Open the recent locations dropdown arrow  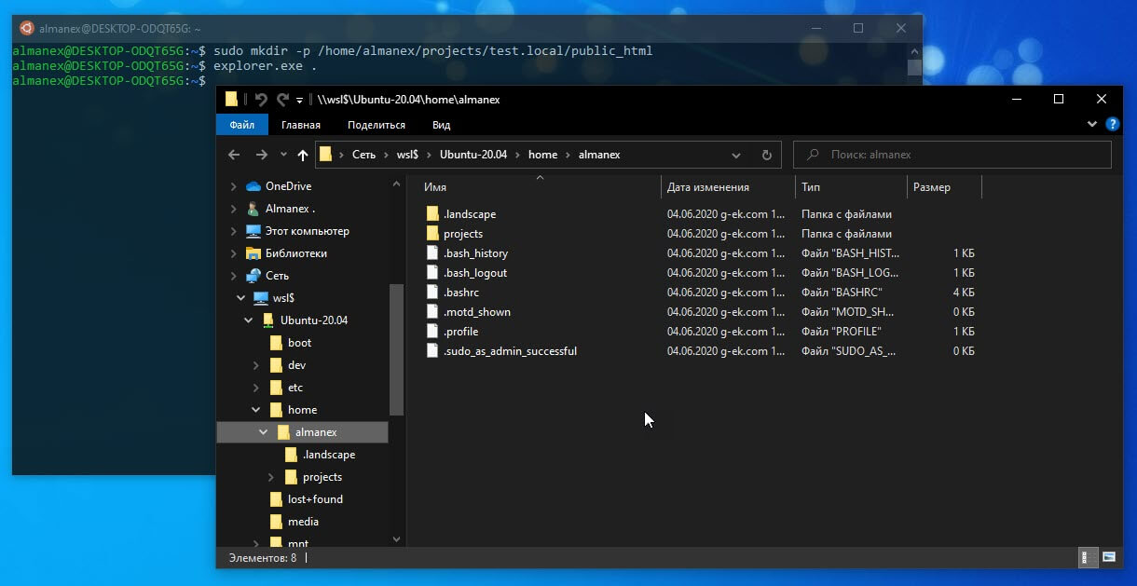pos(283,155)
